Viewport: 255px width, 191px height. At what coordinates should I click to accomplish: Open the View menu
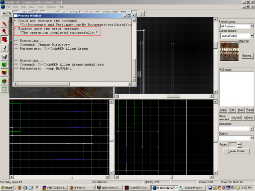click(x=31, y=7)
